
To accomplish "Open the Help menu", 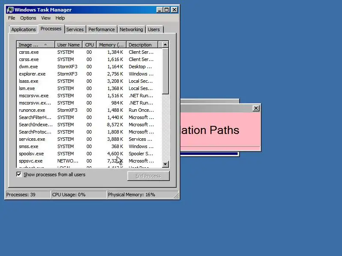I will pos(60,18).
